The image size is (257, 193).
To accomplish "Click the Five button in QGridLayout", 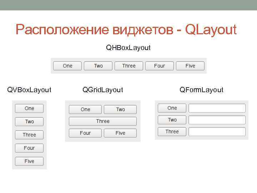I will pos(120,133).
